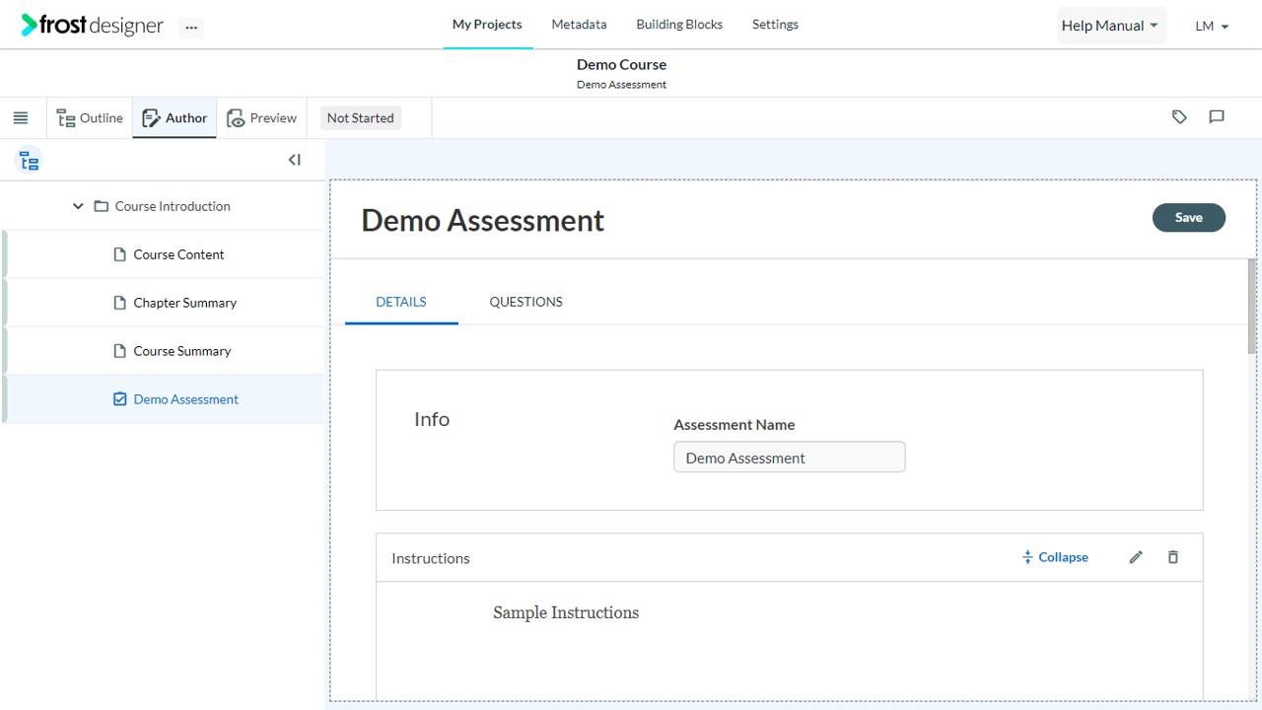Screen dimensions: 1262x710
Task: Switch to Author view
Action: tap(175, 118)
